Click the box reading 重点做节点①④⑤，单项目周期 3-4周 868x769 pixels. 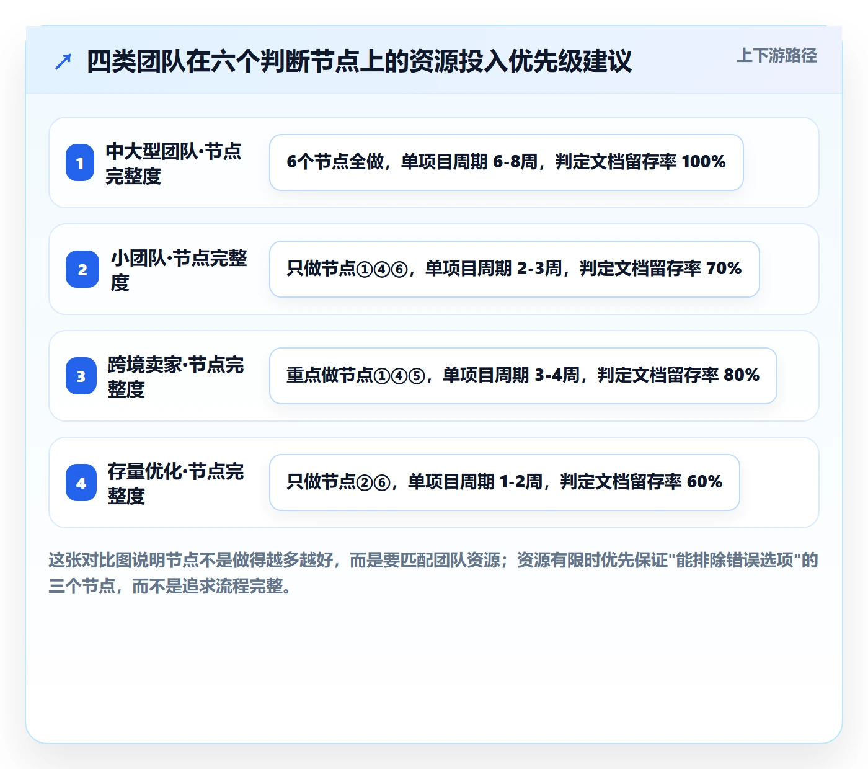[523, 376]
